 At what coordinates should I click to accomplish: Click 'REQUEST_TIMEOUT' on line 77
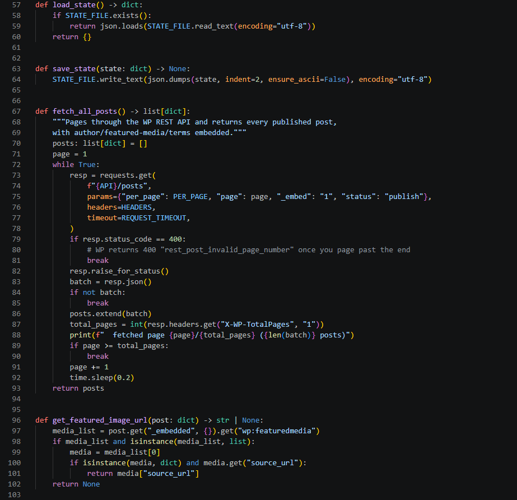[153, 218]
